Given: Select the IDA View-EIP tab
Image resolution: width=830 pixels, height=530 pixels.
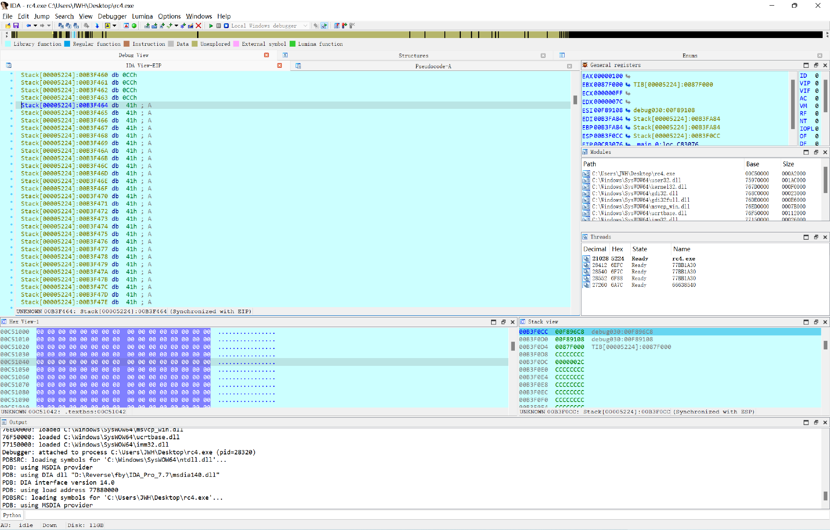Looking at the screenshot, I should pos(144,66).
